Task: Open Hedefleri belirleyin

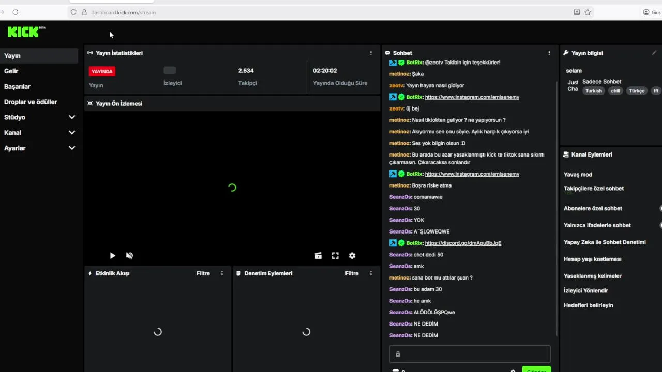Action: tap(589, 305)
